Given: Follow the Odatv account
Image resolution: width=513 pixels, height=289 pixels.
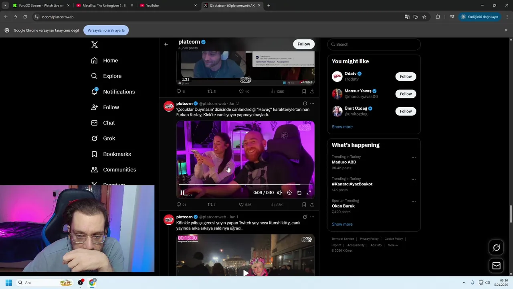Looking at the screenshot, I should (406, 77).
